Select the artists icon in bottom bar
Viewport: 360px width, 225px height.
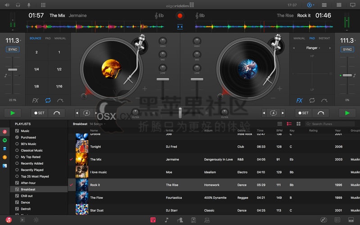click(x=180, y=220)
